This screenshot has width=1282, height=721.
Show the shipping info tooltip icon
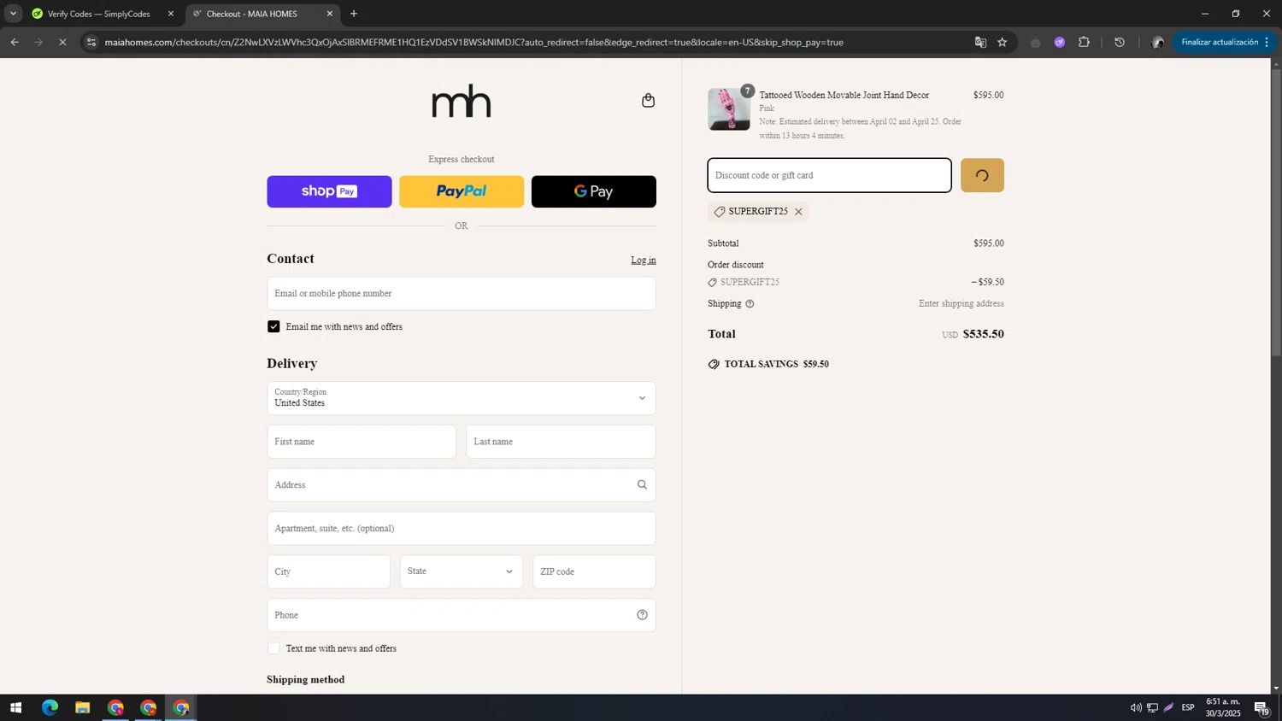click(750, 304)
